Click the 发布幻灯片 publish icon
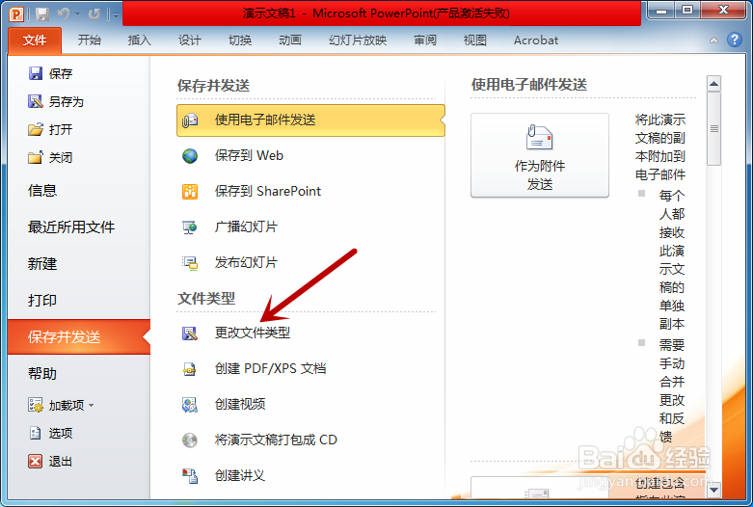The width and height of the screenshot is (753, 507). (x=190, y=262)
